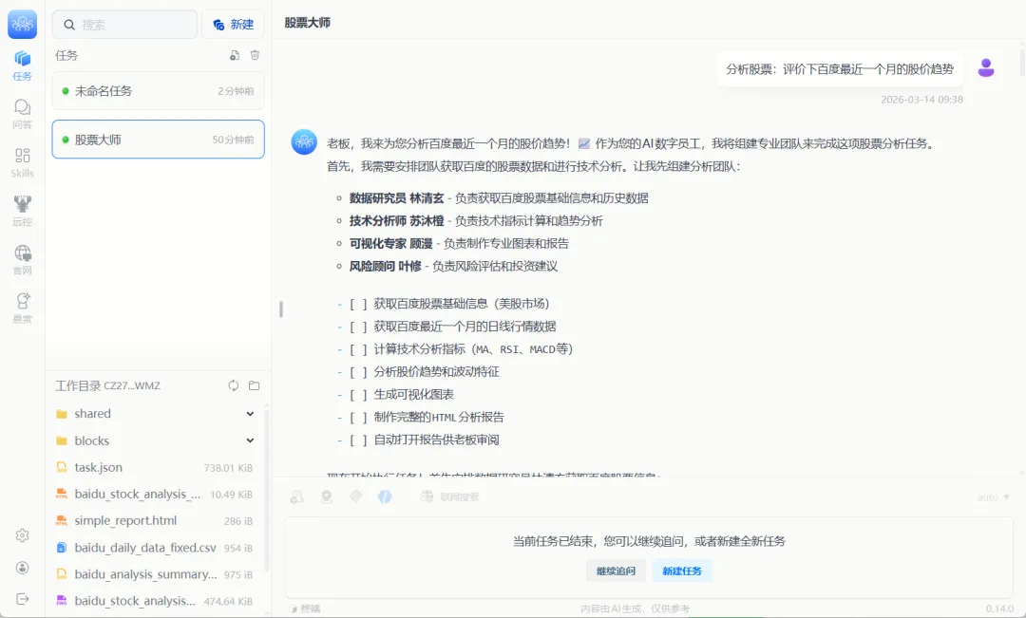Open the user account profile icon
Screen dimensions: 1026x618
[22, 568]
